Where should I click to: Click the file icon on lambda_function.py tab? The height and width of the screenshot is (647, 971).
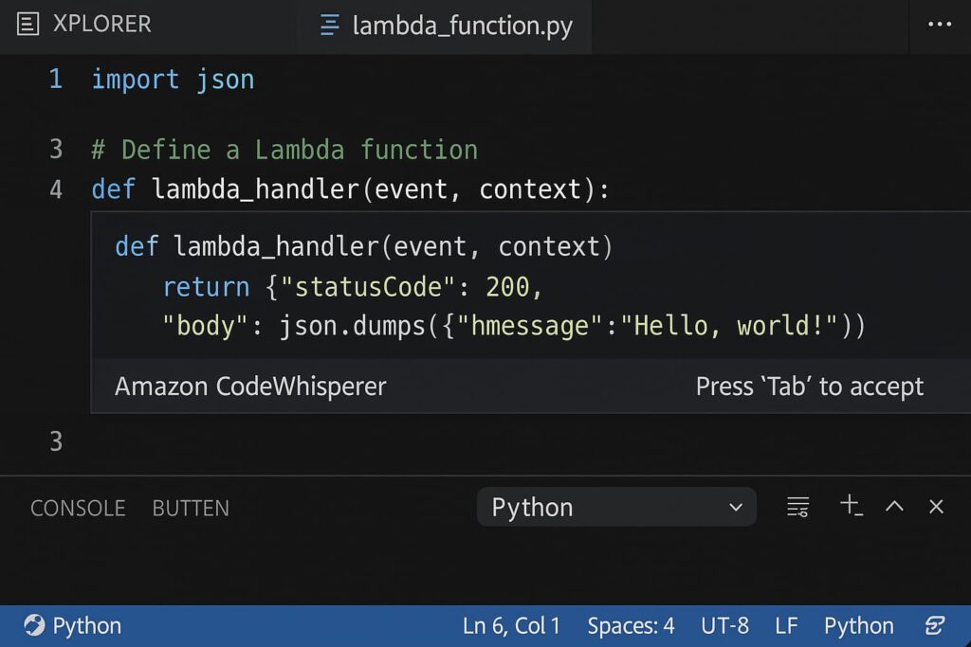pos(329,26)
